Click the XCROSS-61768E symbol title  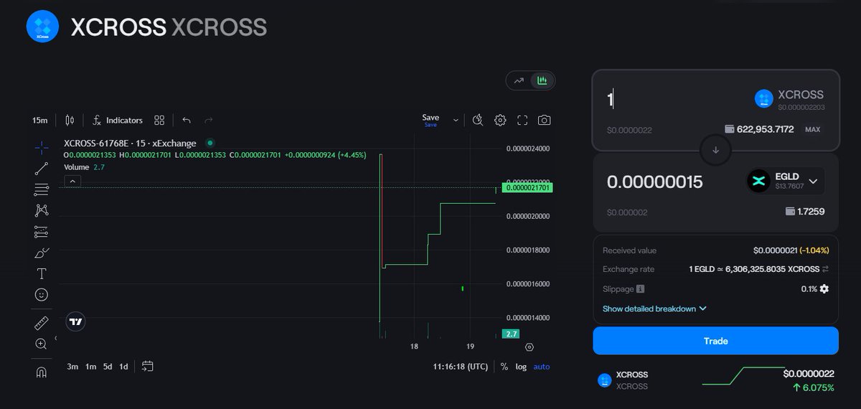(130, 143)
